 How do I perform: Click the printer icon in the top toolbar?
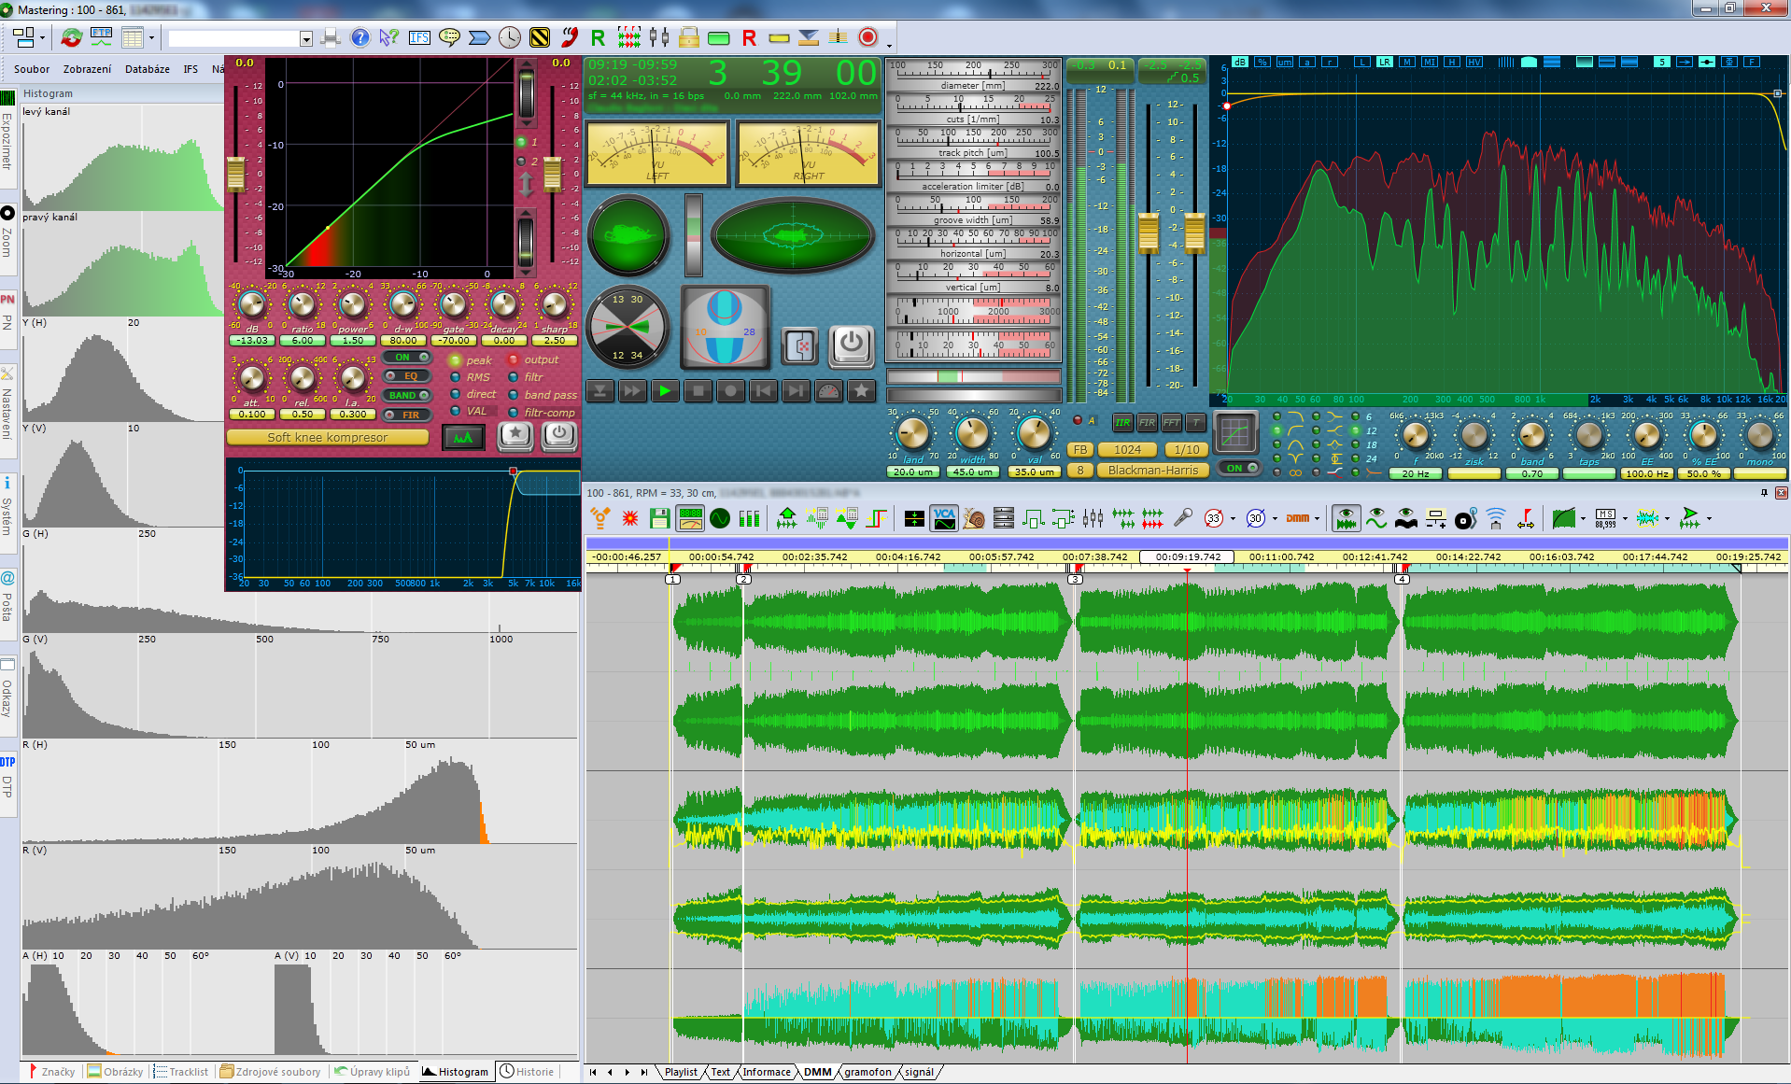pyautogui.click(x=330, y=38)
